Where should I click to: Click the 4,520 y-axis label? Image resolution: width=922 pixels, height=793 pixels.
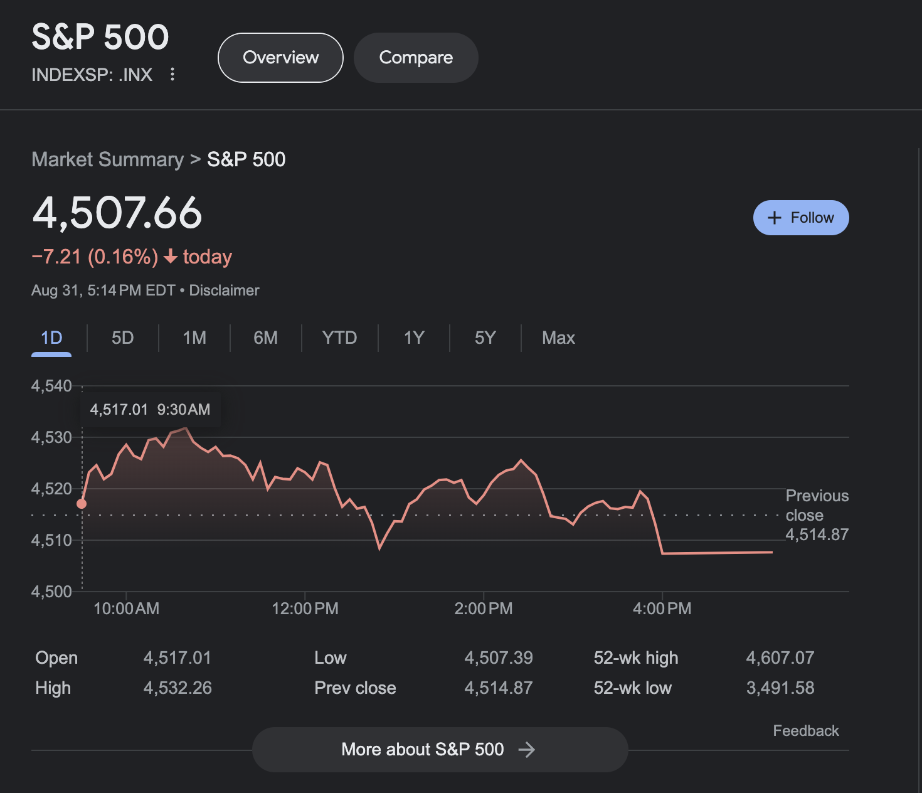pyautogui.click(x=51, y=489)
